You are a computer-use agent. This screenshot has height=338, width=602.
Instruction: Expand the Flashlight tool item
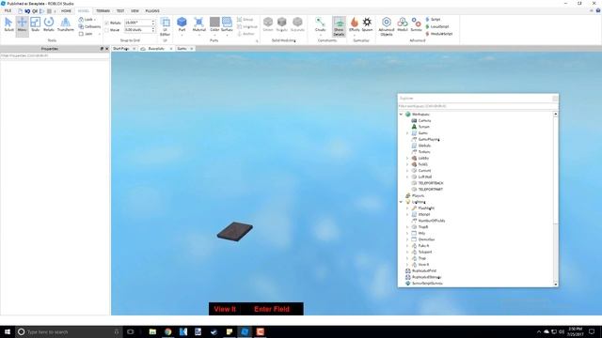[407, 208]
